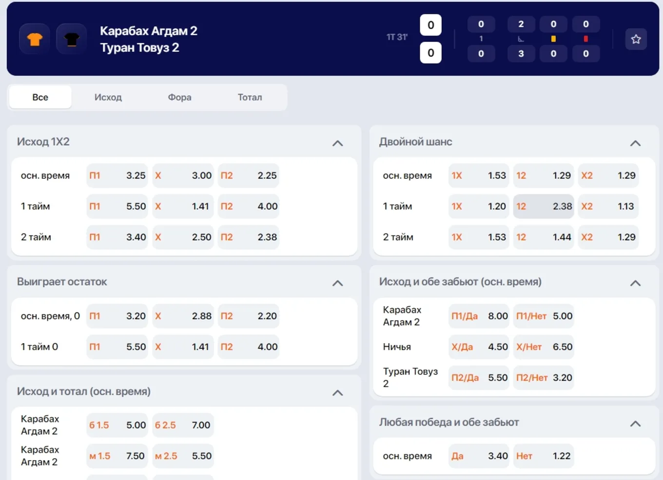Pick П1 3.25 odds for осн. время
The height and width of the screenshot is (480, 663).
click(117, 175)
